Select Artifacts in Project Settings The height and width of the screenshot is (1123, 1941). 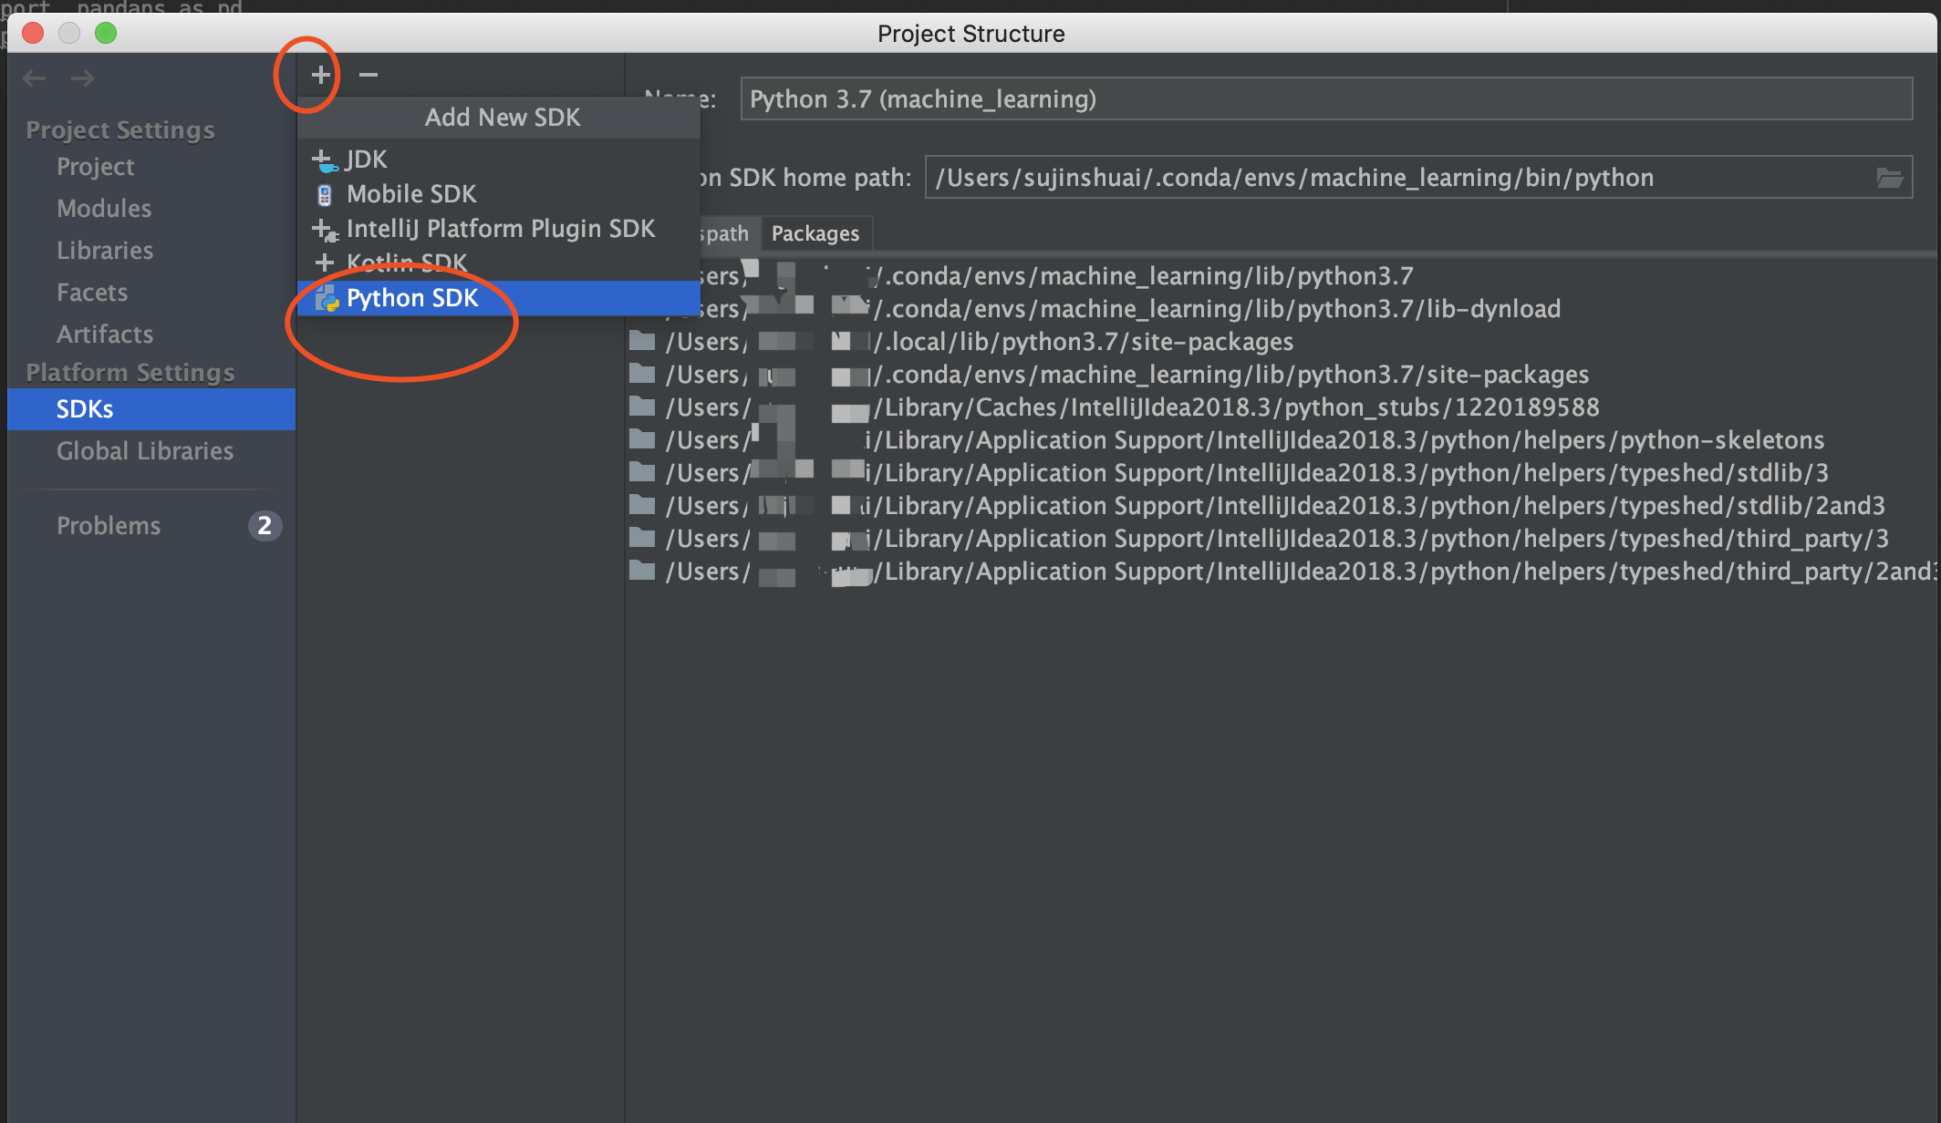point(105,334)
